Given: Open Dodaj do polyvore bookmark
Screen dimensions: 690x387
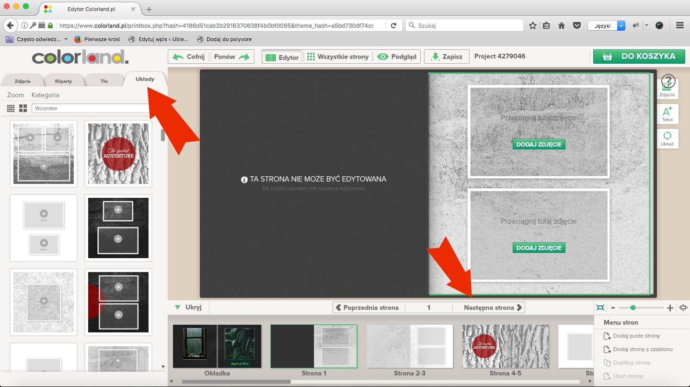Looking at the screenshot, I should click(224, 39).
